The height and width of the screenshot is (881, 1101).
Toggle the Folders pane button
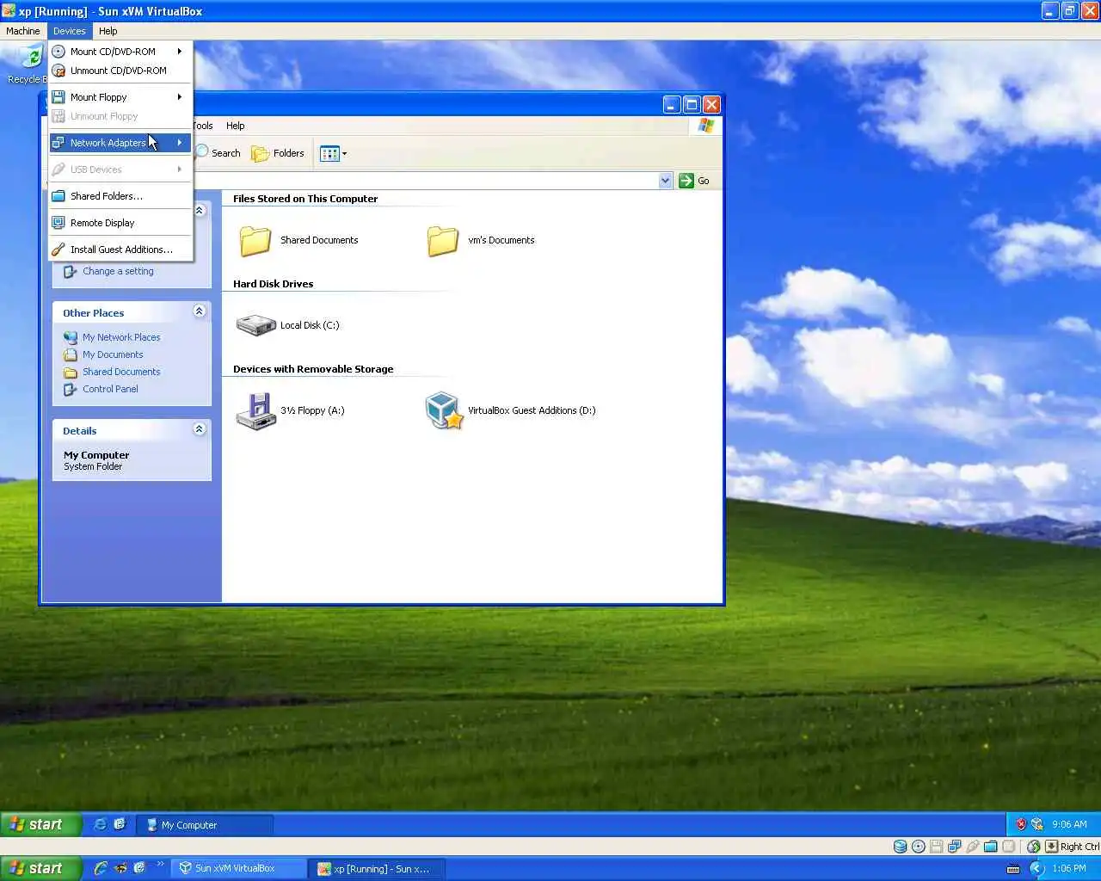coord(278,153)
